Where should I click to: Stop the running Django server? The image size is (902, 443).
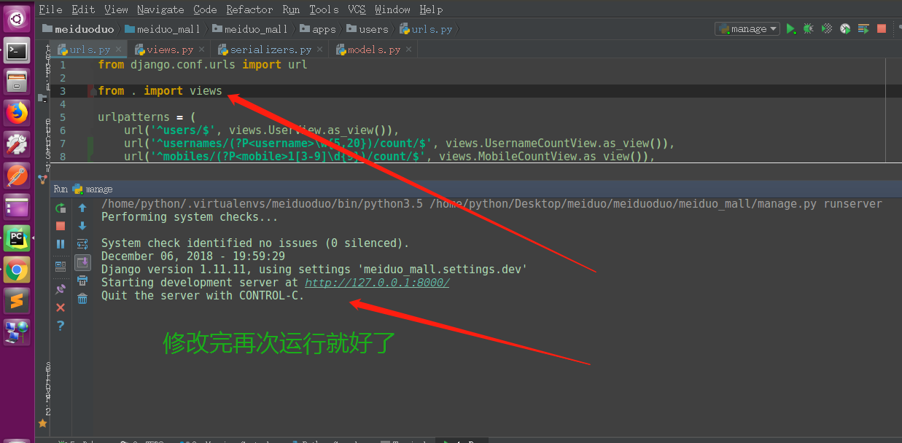click(61, 227)
